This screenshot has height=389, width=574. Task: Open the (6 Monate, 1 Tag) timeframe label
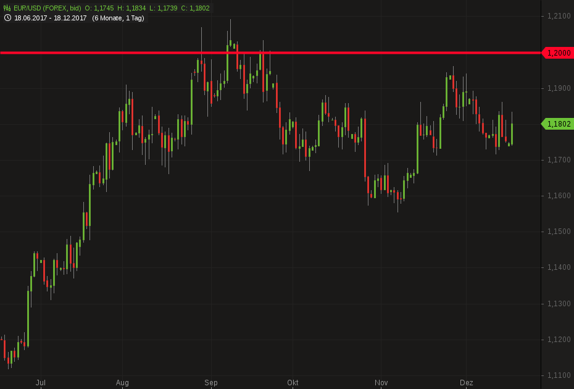pyautogui.click(x=118, y=18)
